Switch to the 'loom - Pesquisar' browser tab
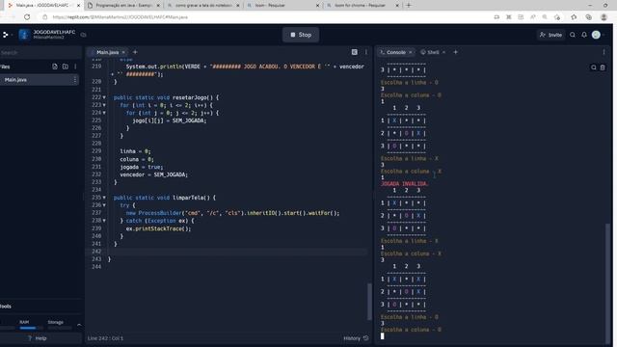This screenshot has height=347, width=617. point(282,6)
